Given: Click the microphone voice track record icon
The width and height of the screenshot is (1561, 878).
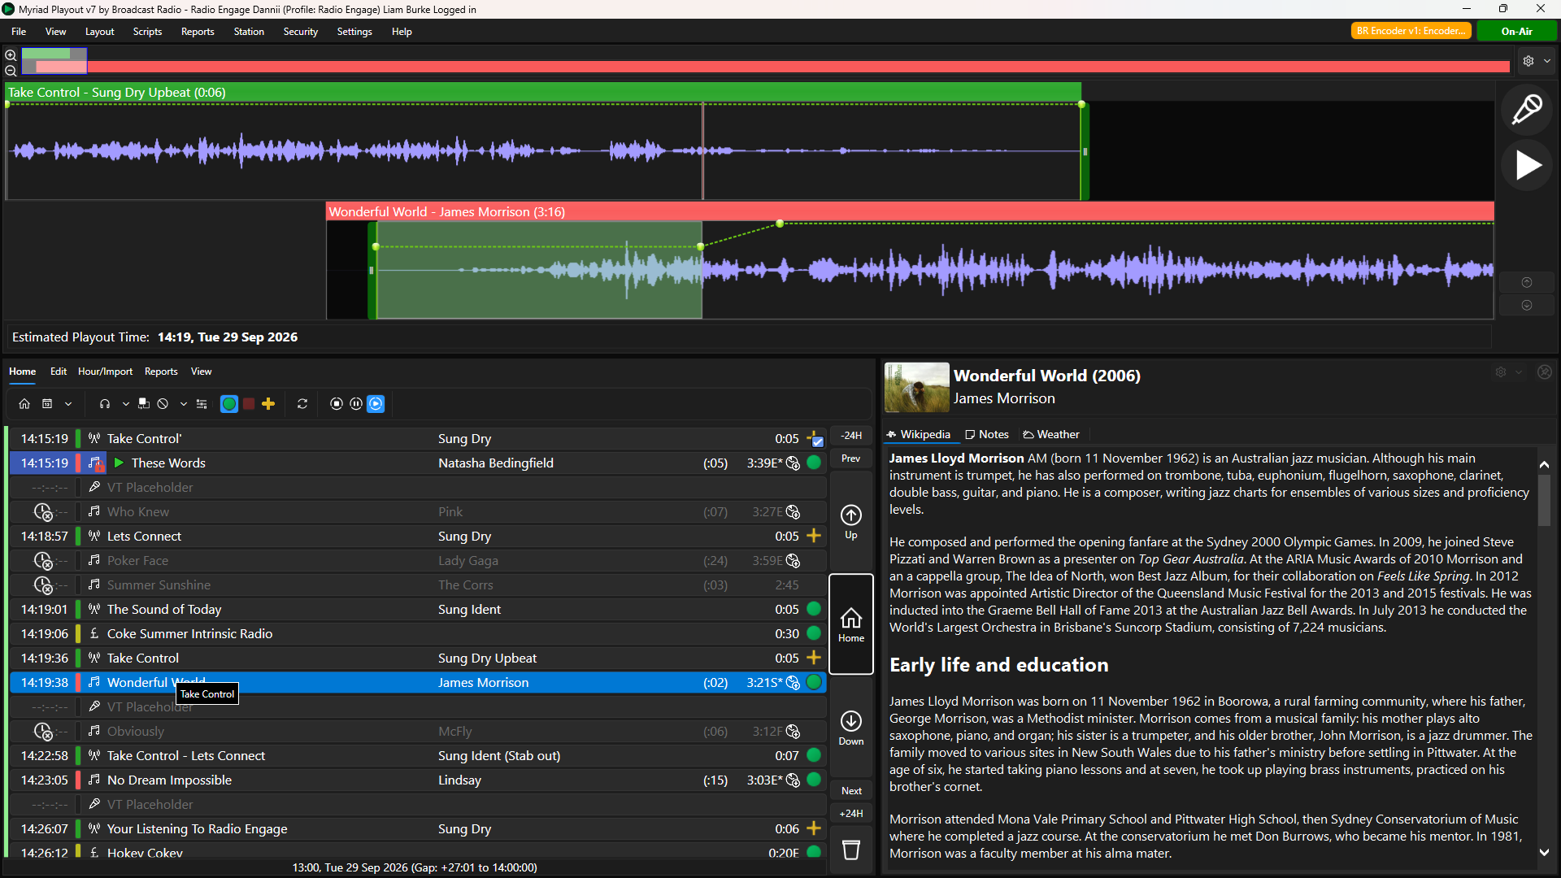Looking at the screenshot, I should (x=1526, y=108).
